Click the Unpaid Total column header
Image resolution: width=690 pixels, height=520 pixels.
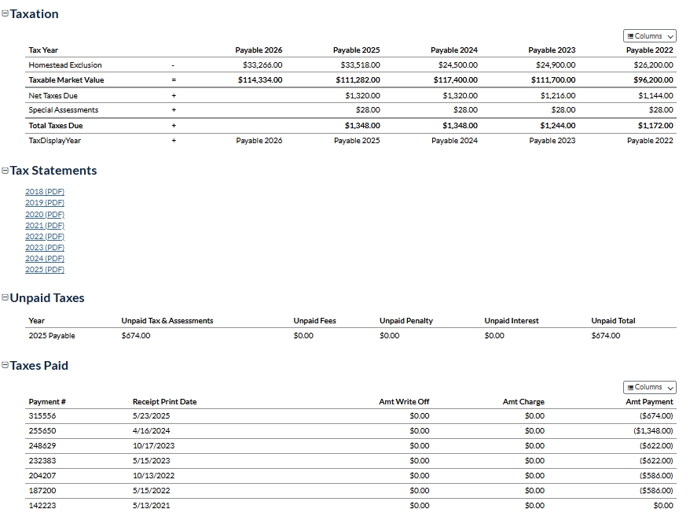pos(613,321)
